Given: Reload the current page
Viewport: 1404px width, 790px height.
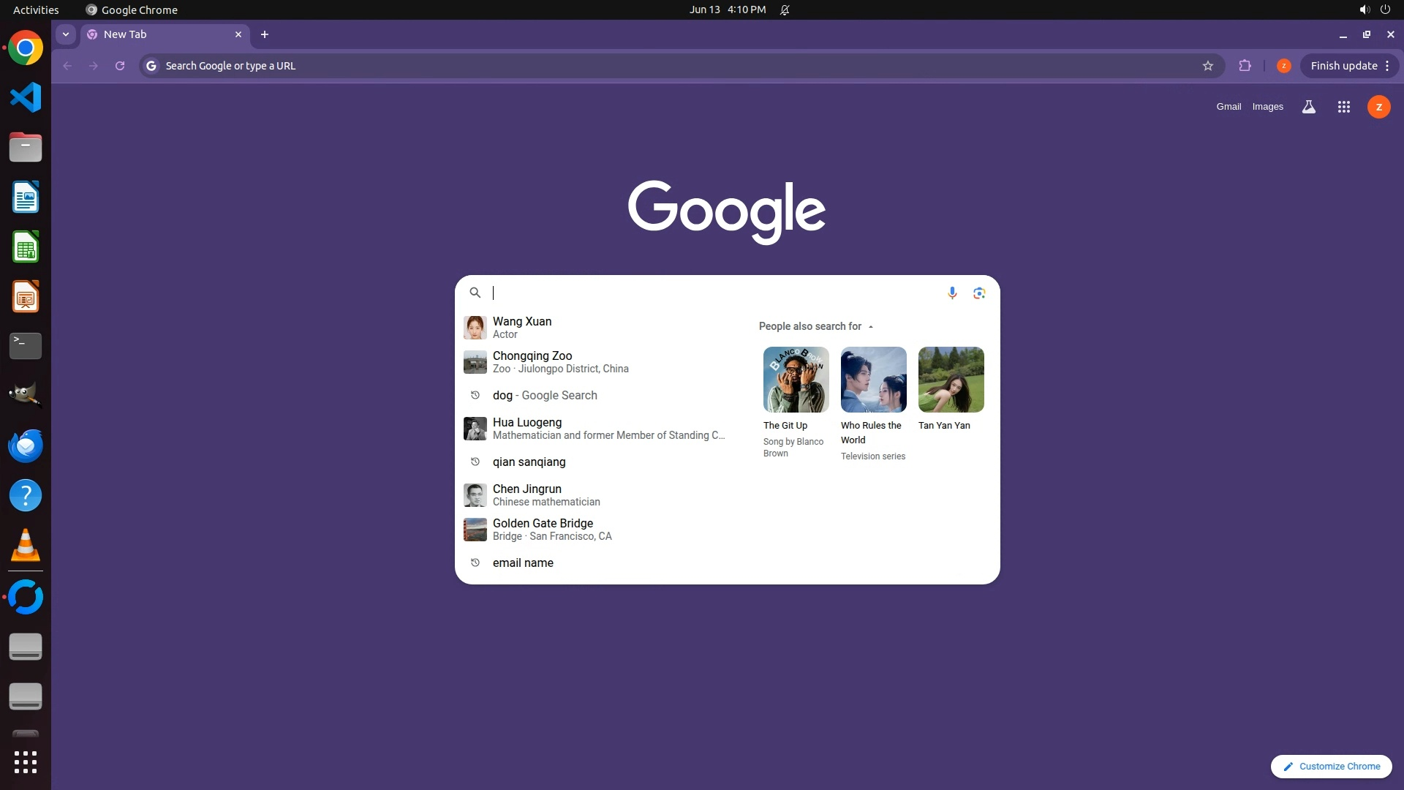Looking at the screenshot, I should tap(120, 66).
